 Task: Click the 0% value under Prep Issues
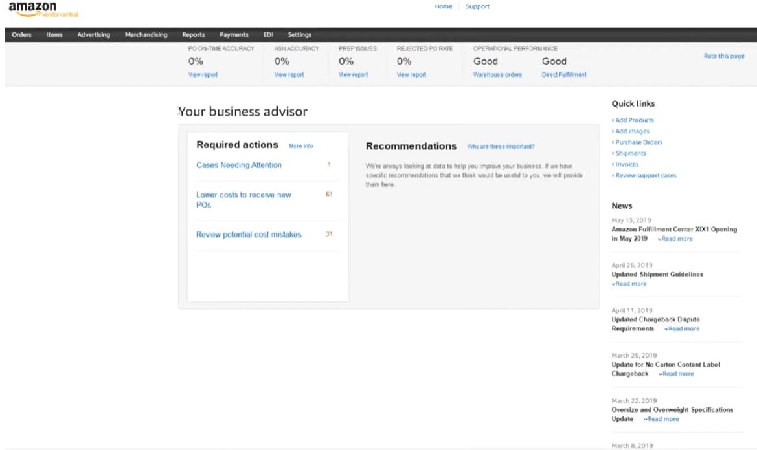[x=346, y=61]
